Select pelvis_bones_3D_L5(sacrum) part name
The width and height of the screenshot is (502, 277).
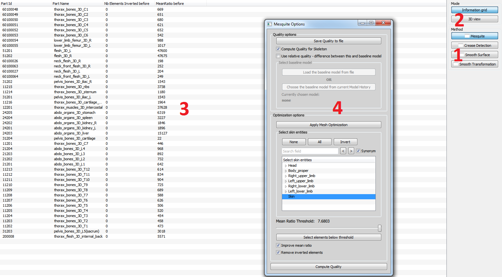pos(77,231)
